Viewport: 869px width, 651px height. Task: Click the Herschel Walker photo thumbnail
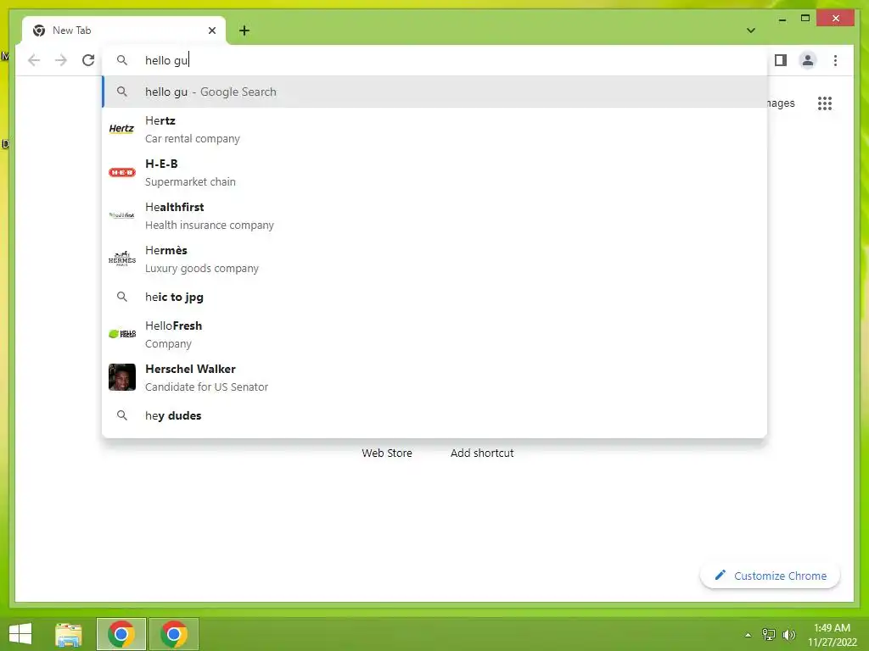pyautogui.click(x=122, y=377)
